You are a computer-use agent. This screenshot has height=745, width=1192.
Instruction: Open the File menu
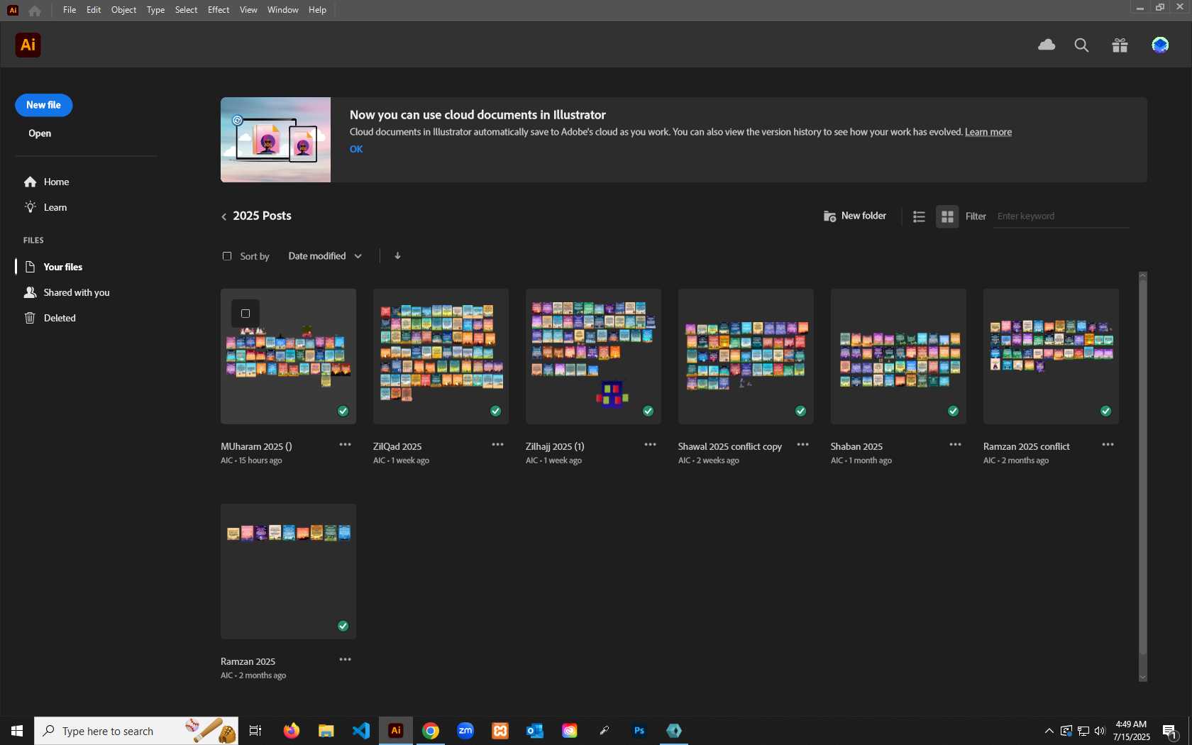point(70,10)
